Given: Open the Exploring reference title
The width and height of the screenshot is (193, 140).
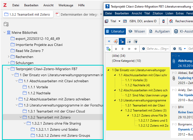Looking at the screenshot, I should coord(185,78).
